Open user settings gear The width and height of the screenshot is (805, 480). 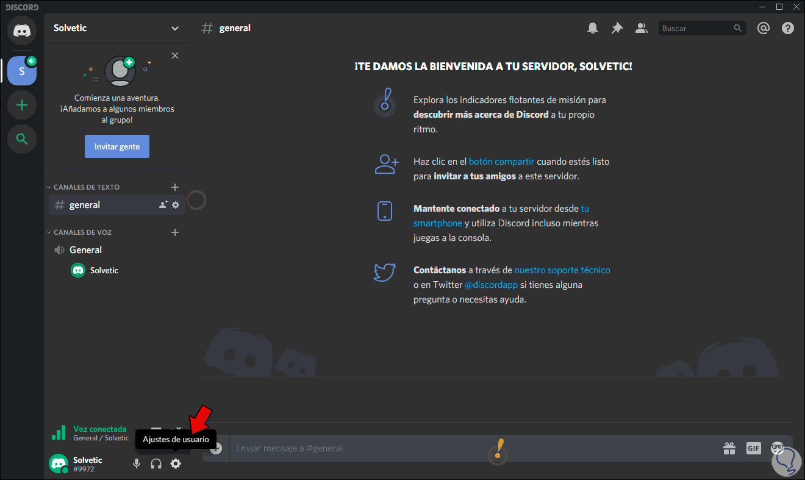176,464
